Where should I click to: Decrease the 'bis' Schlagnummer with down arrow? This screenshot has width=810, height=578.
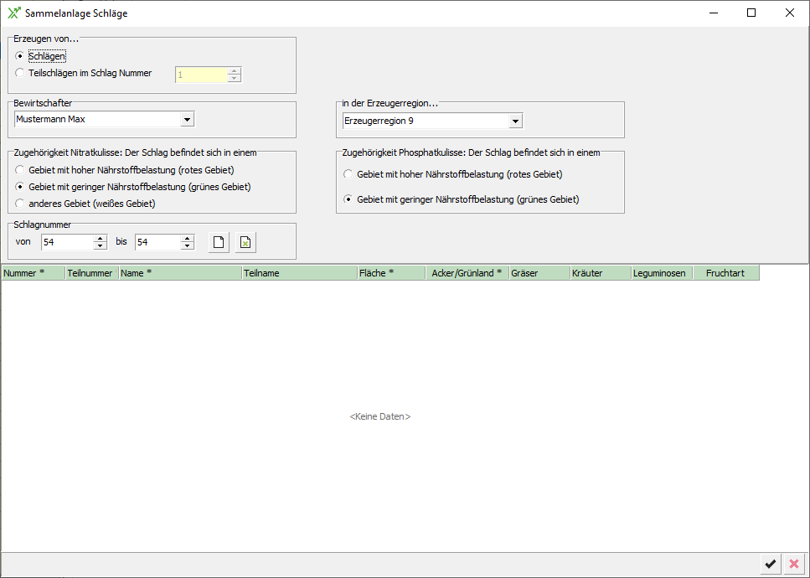(x=188, y=246)
